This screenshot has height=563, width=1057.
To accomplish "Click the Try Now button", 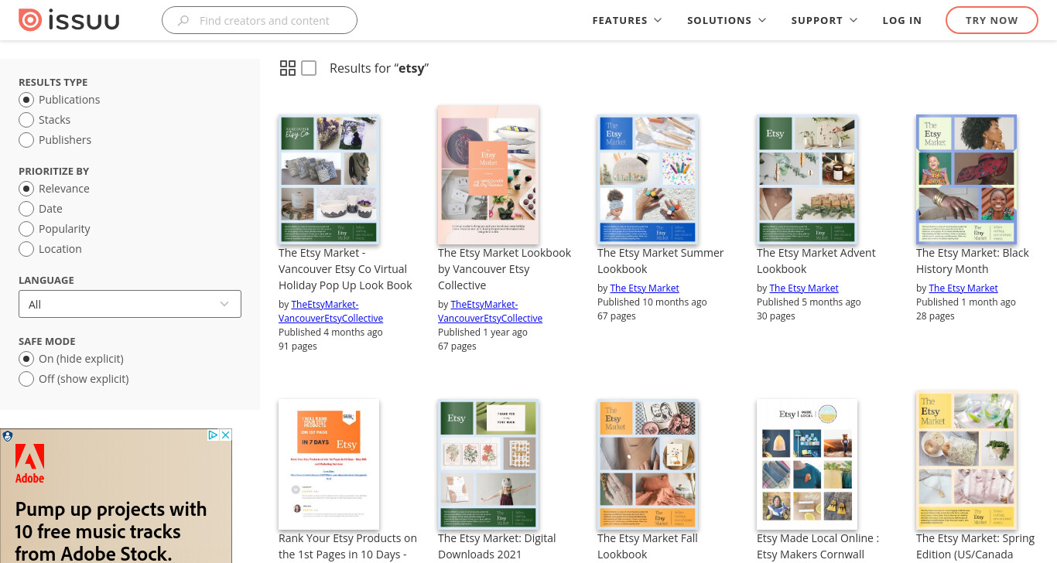I will (992, 21).
